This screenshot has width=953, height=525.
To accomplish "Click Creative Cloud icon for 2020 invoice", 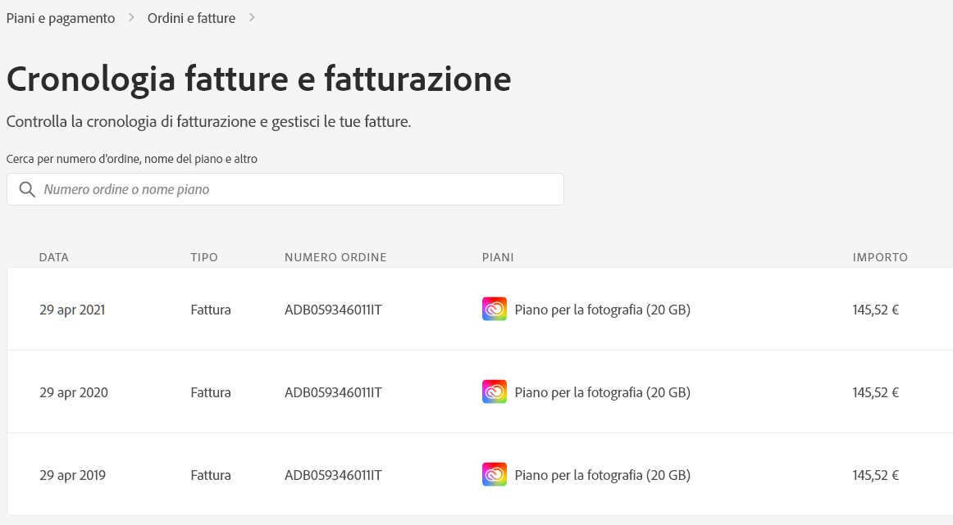I will point(494,392).
